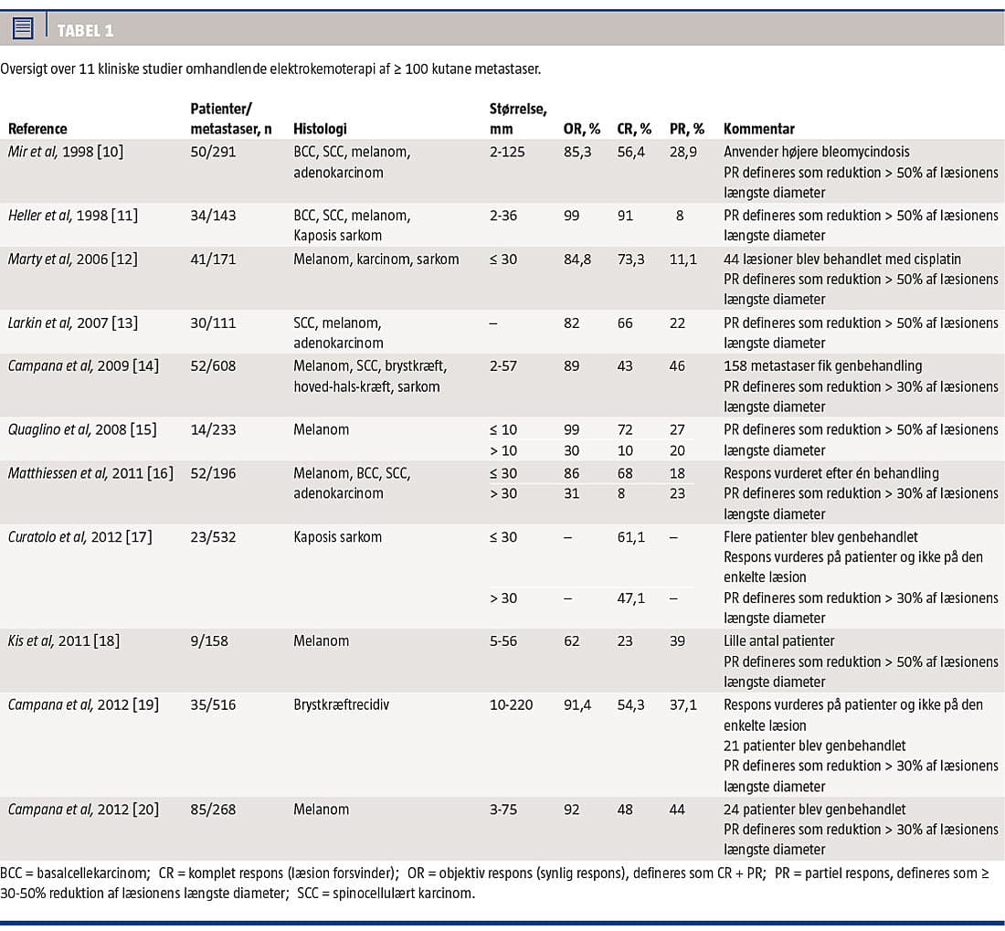Screen dimensions: 1005x931
Task: Click the size value 5-56
Action: click(503, 640)
